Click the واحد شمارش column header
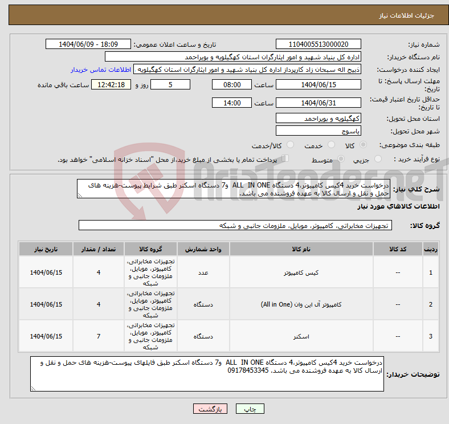 203,249
